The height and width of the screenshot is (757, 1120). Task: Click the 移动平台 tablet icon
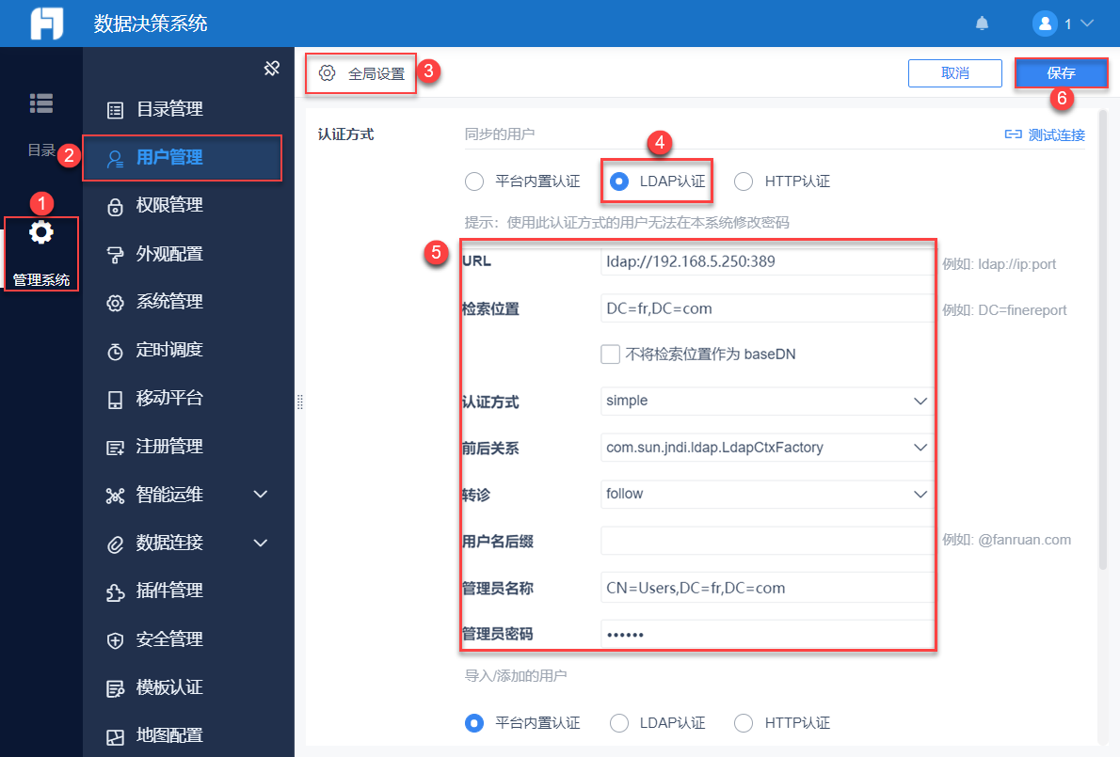115,400
